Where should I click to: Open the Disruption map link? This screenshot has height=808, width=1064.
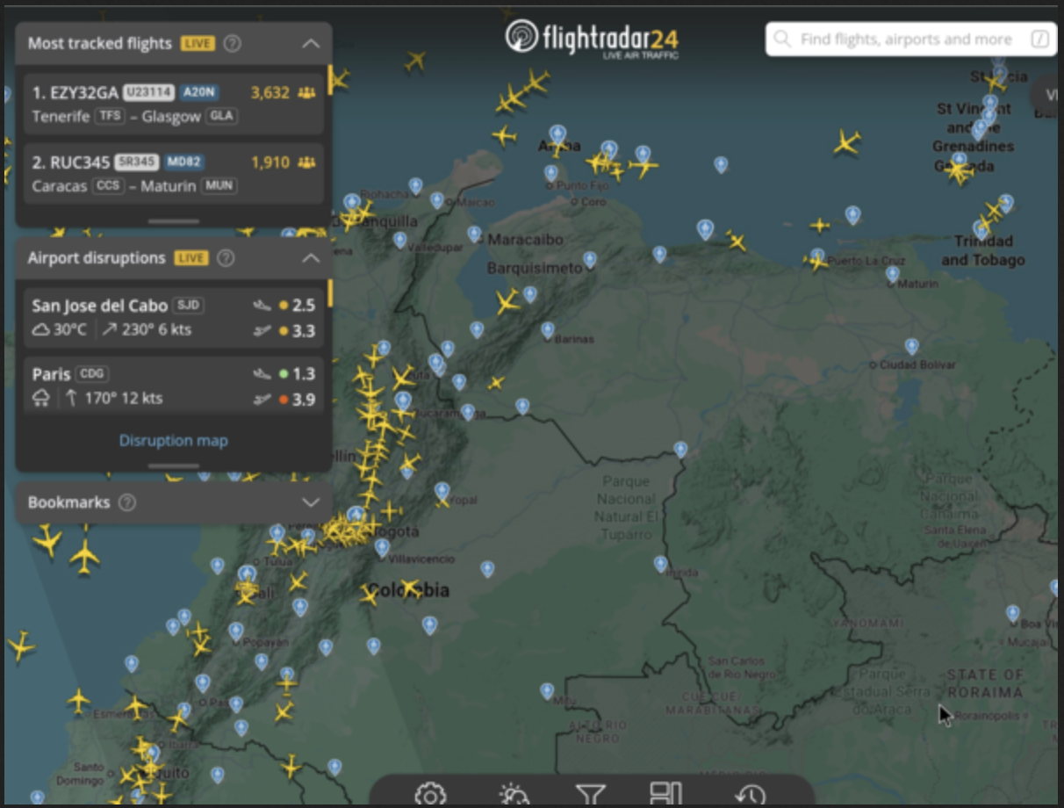173,440
